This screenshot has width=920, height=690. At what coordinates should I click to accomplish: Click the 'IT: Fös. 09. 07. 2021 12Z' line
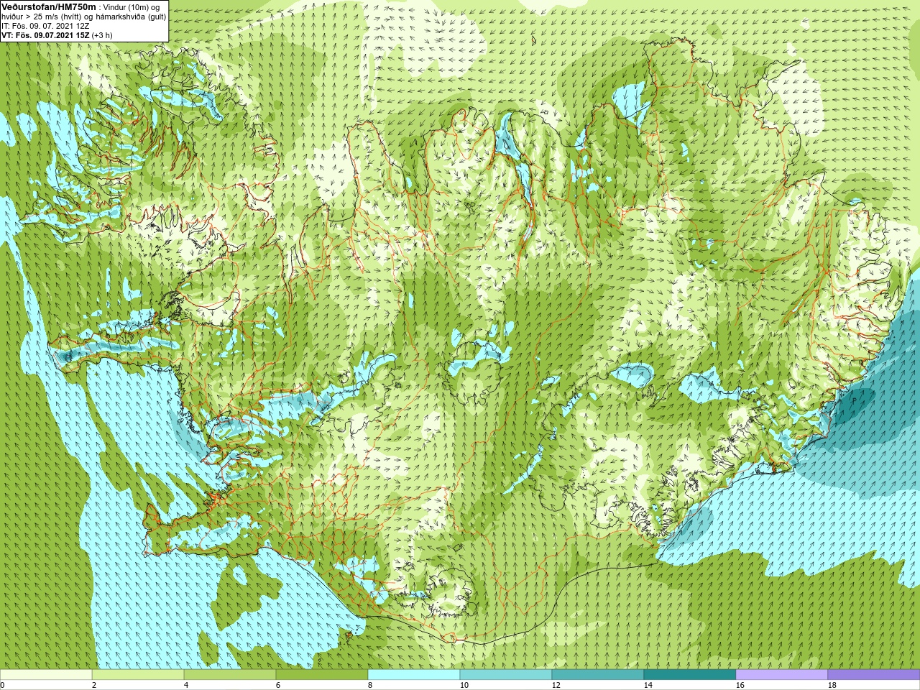point(45,26)
